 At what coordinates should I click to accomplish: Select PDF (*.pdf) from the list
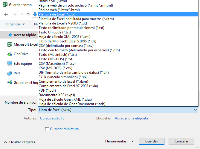(47, 90)
